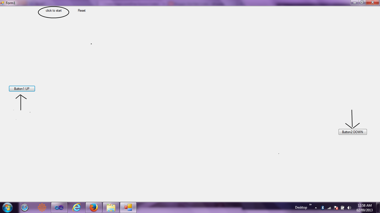Viewport: 380px width, 213px height.
Task: Open Firefox from the taskbar
Action: [x=93, y=207]
